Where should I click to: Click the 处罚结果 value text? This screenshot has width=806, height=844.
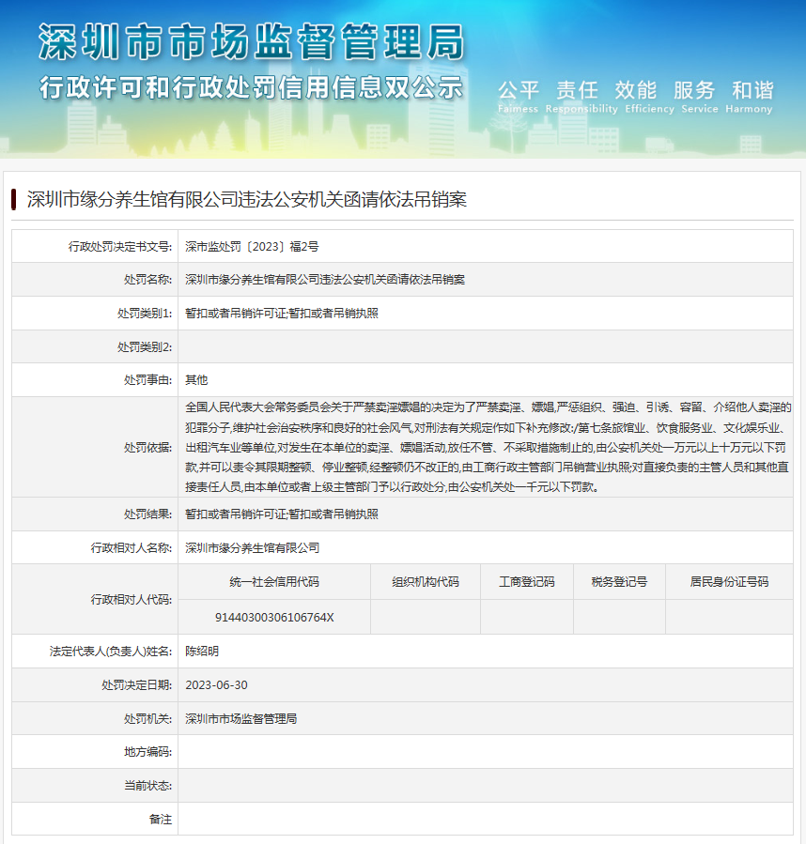[281, 514]
